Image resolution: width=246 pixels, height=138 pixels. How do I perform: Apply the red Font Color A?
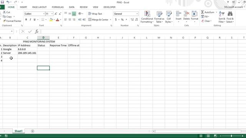click(57, 20)
